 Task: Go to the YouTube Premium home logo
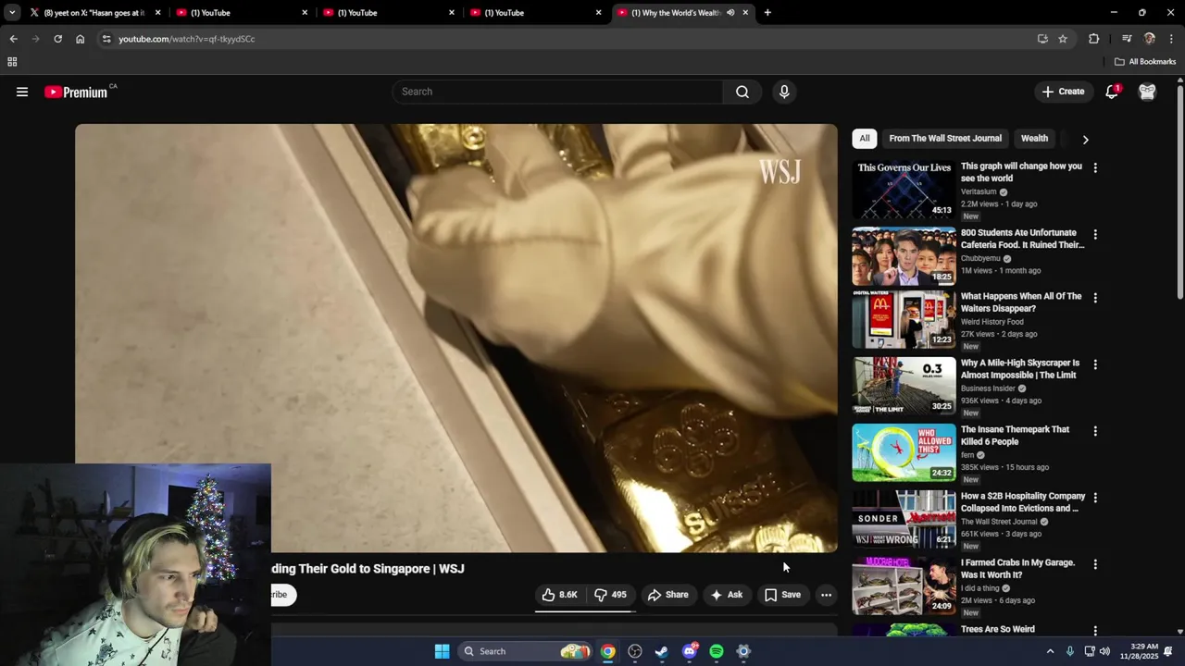click(x=78, y=92)
